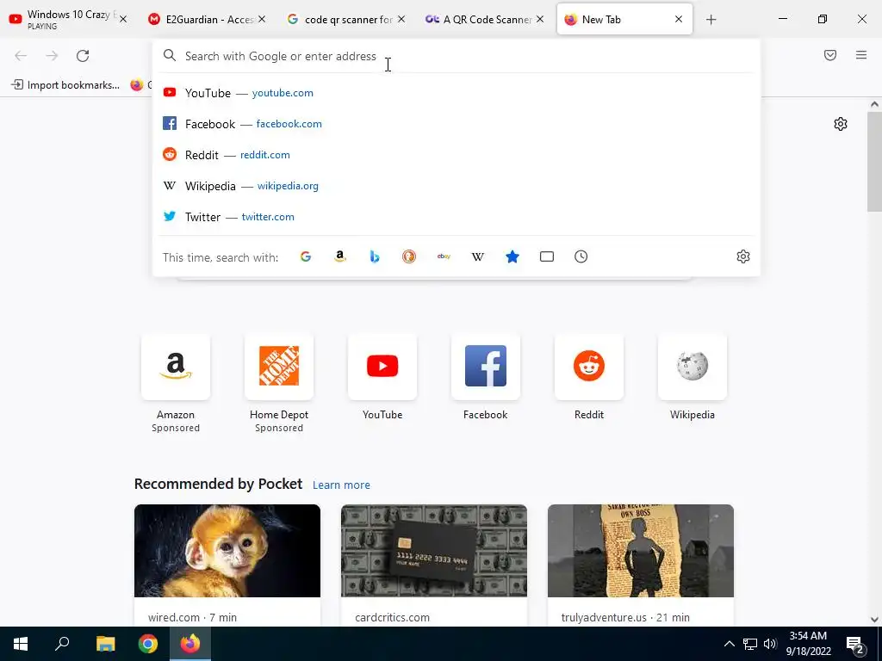
Task: Show hidden system tray icons
Action: [x=729, y=644]
